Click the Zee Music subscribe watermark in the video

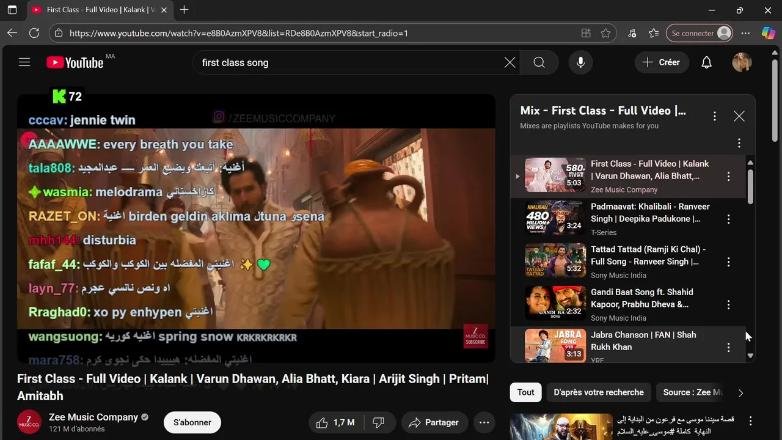pos(475,336)
